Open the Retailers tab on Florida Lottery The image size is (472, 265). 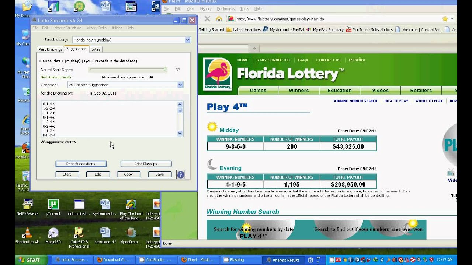421,91
